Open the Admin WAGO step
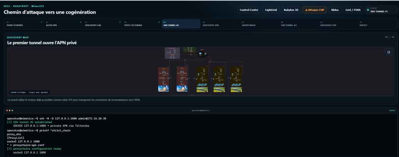The width and height of the screenshot is (399, 157). [x=259, y=24]
